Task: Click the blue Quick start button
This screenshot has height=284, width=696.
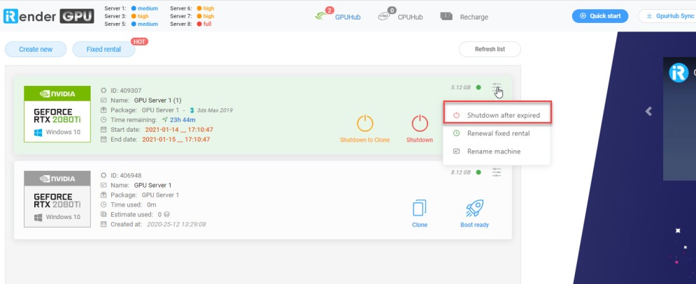Action: 599,16
